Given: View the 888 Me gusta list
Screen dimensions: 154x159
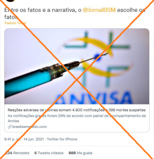Looking at the screenshot, I should pos(81,153).
